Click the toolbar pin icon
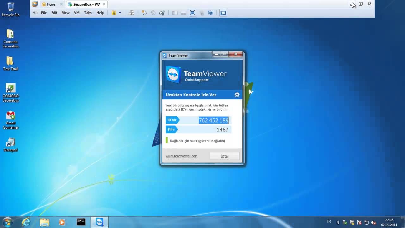The height and width of the screenshot is (228, 405). [35, 13]
